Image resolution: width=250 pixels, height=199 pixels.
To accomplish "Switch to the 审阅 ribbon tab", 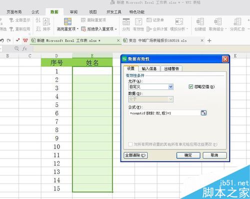I will (x=73, y=12).
